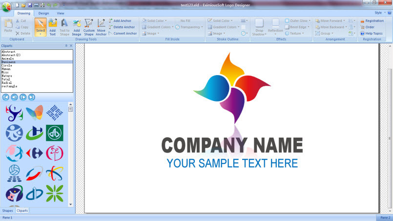Viewport: 393px width, 221px height.
Task: Select the Abstract category in clipart list
Action: (37, 52)
